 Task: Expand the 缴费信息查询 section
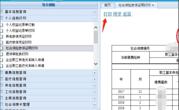coord(95,73)
